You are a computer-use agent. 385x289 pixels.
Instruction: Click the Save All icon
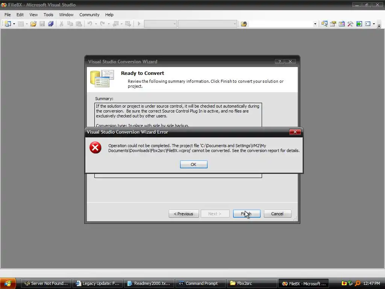51,24
